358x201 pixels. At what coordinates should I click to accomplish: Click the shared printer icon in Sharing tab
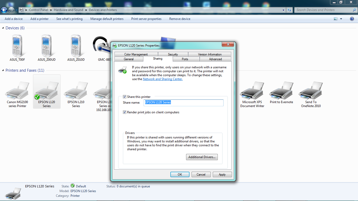[123, 70]
